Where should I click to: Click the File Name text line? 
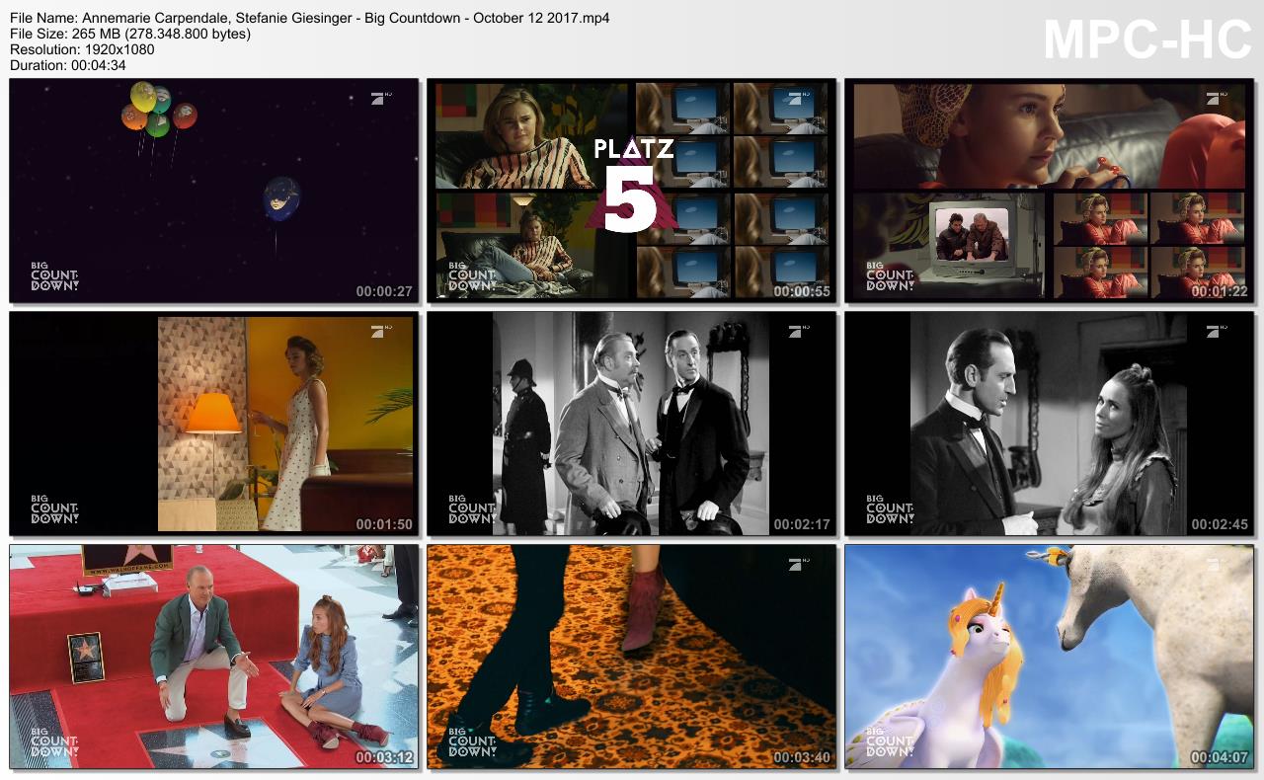tap(309, 18)
